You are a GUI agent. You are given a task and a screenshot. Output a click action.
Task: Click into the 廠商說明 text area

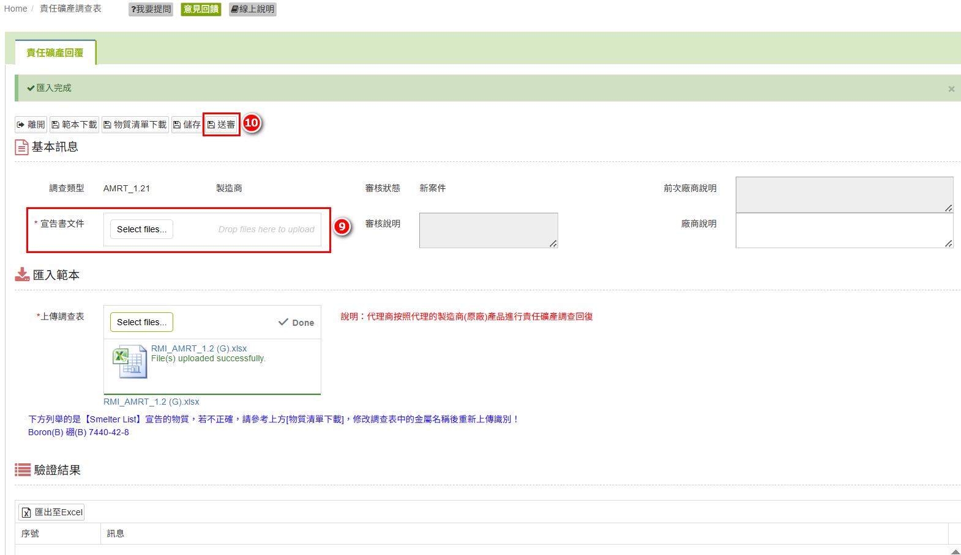coord(843,230)
